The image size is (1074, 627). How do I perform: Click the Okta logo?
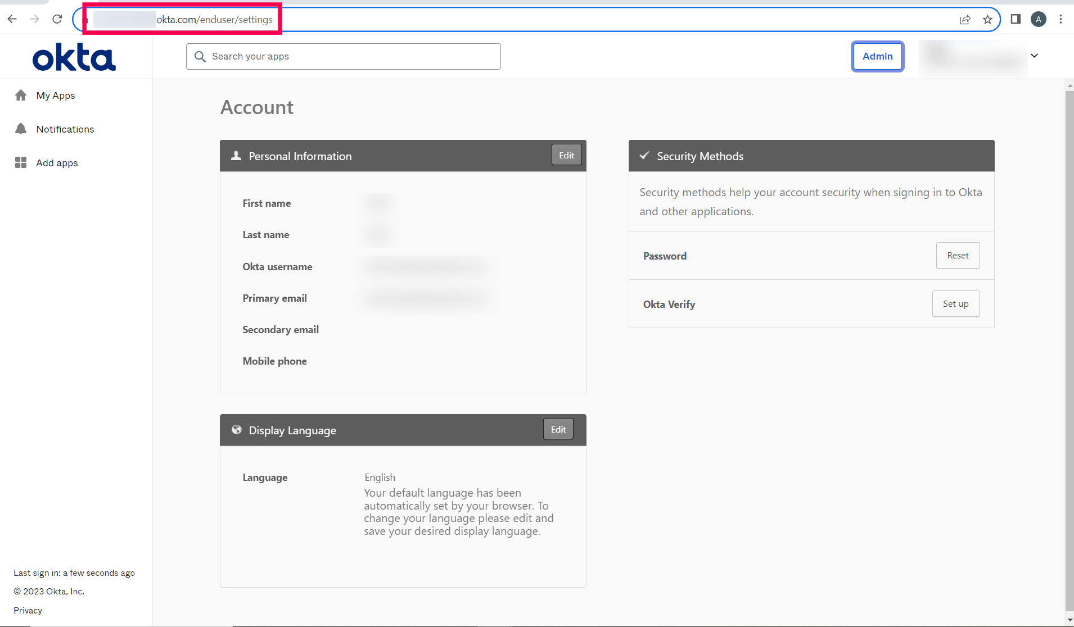[74, 57]
